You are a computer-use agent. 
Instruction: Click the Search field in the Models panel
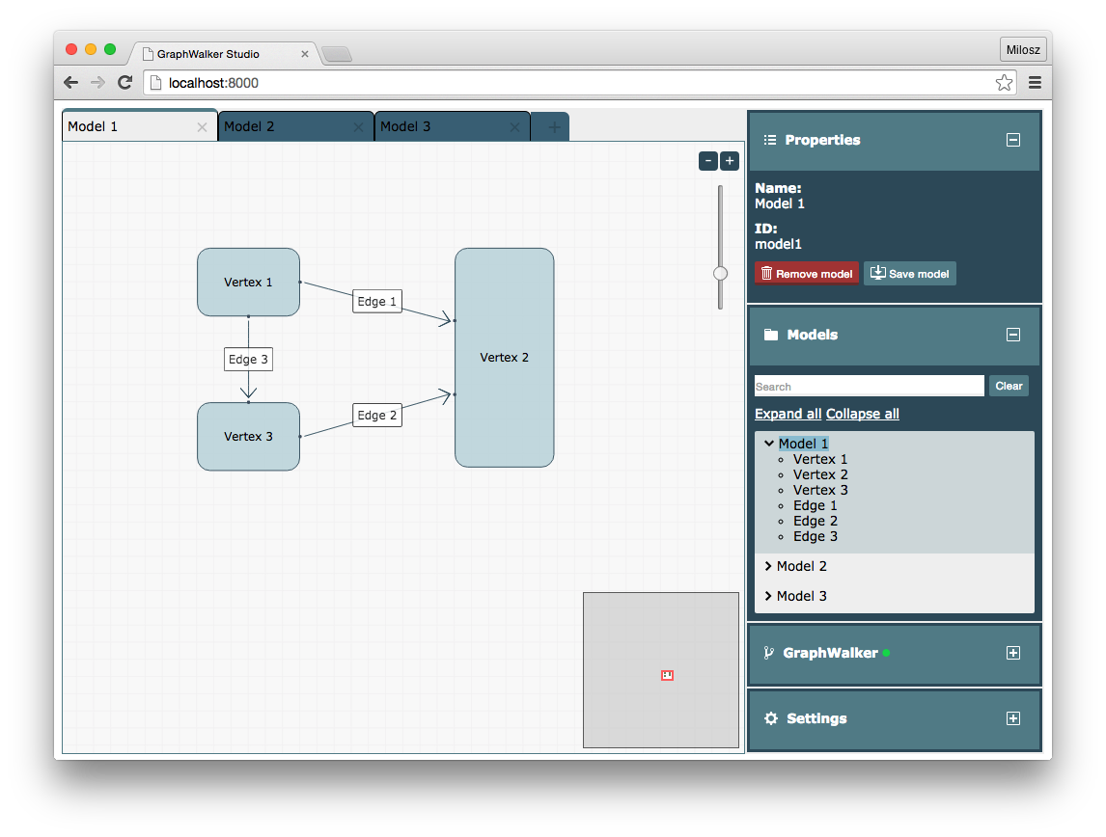(x=866, y=385)
